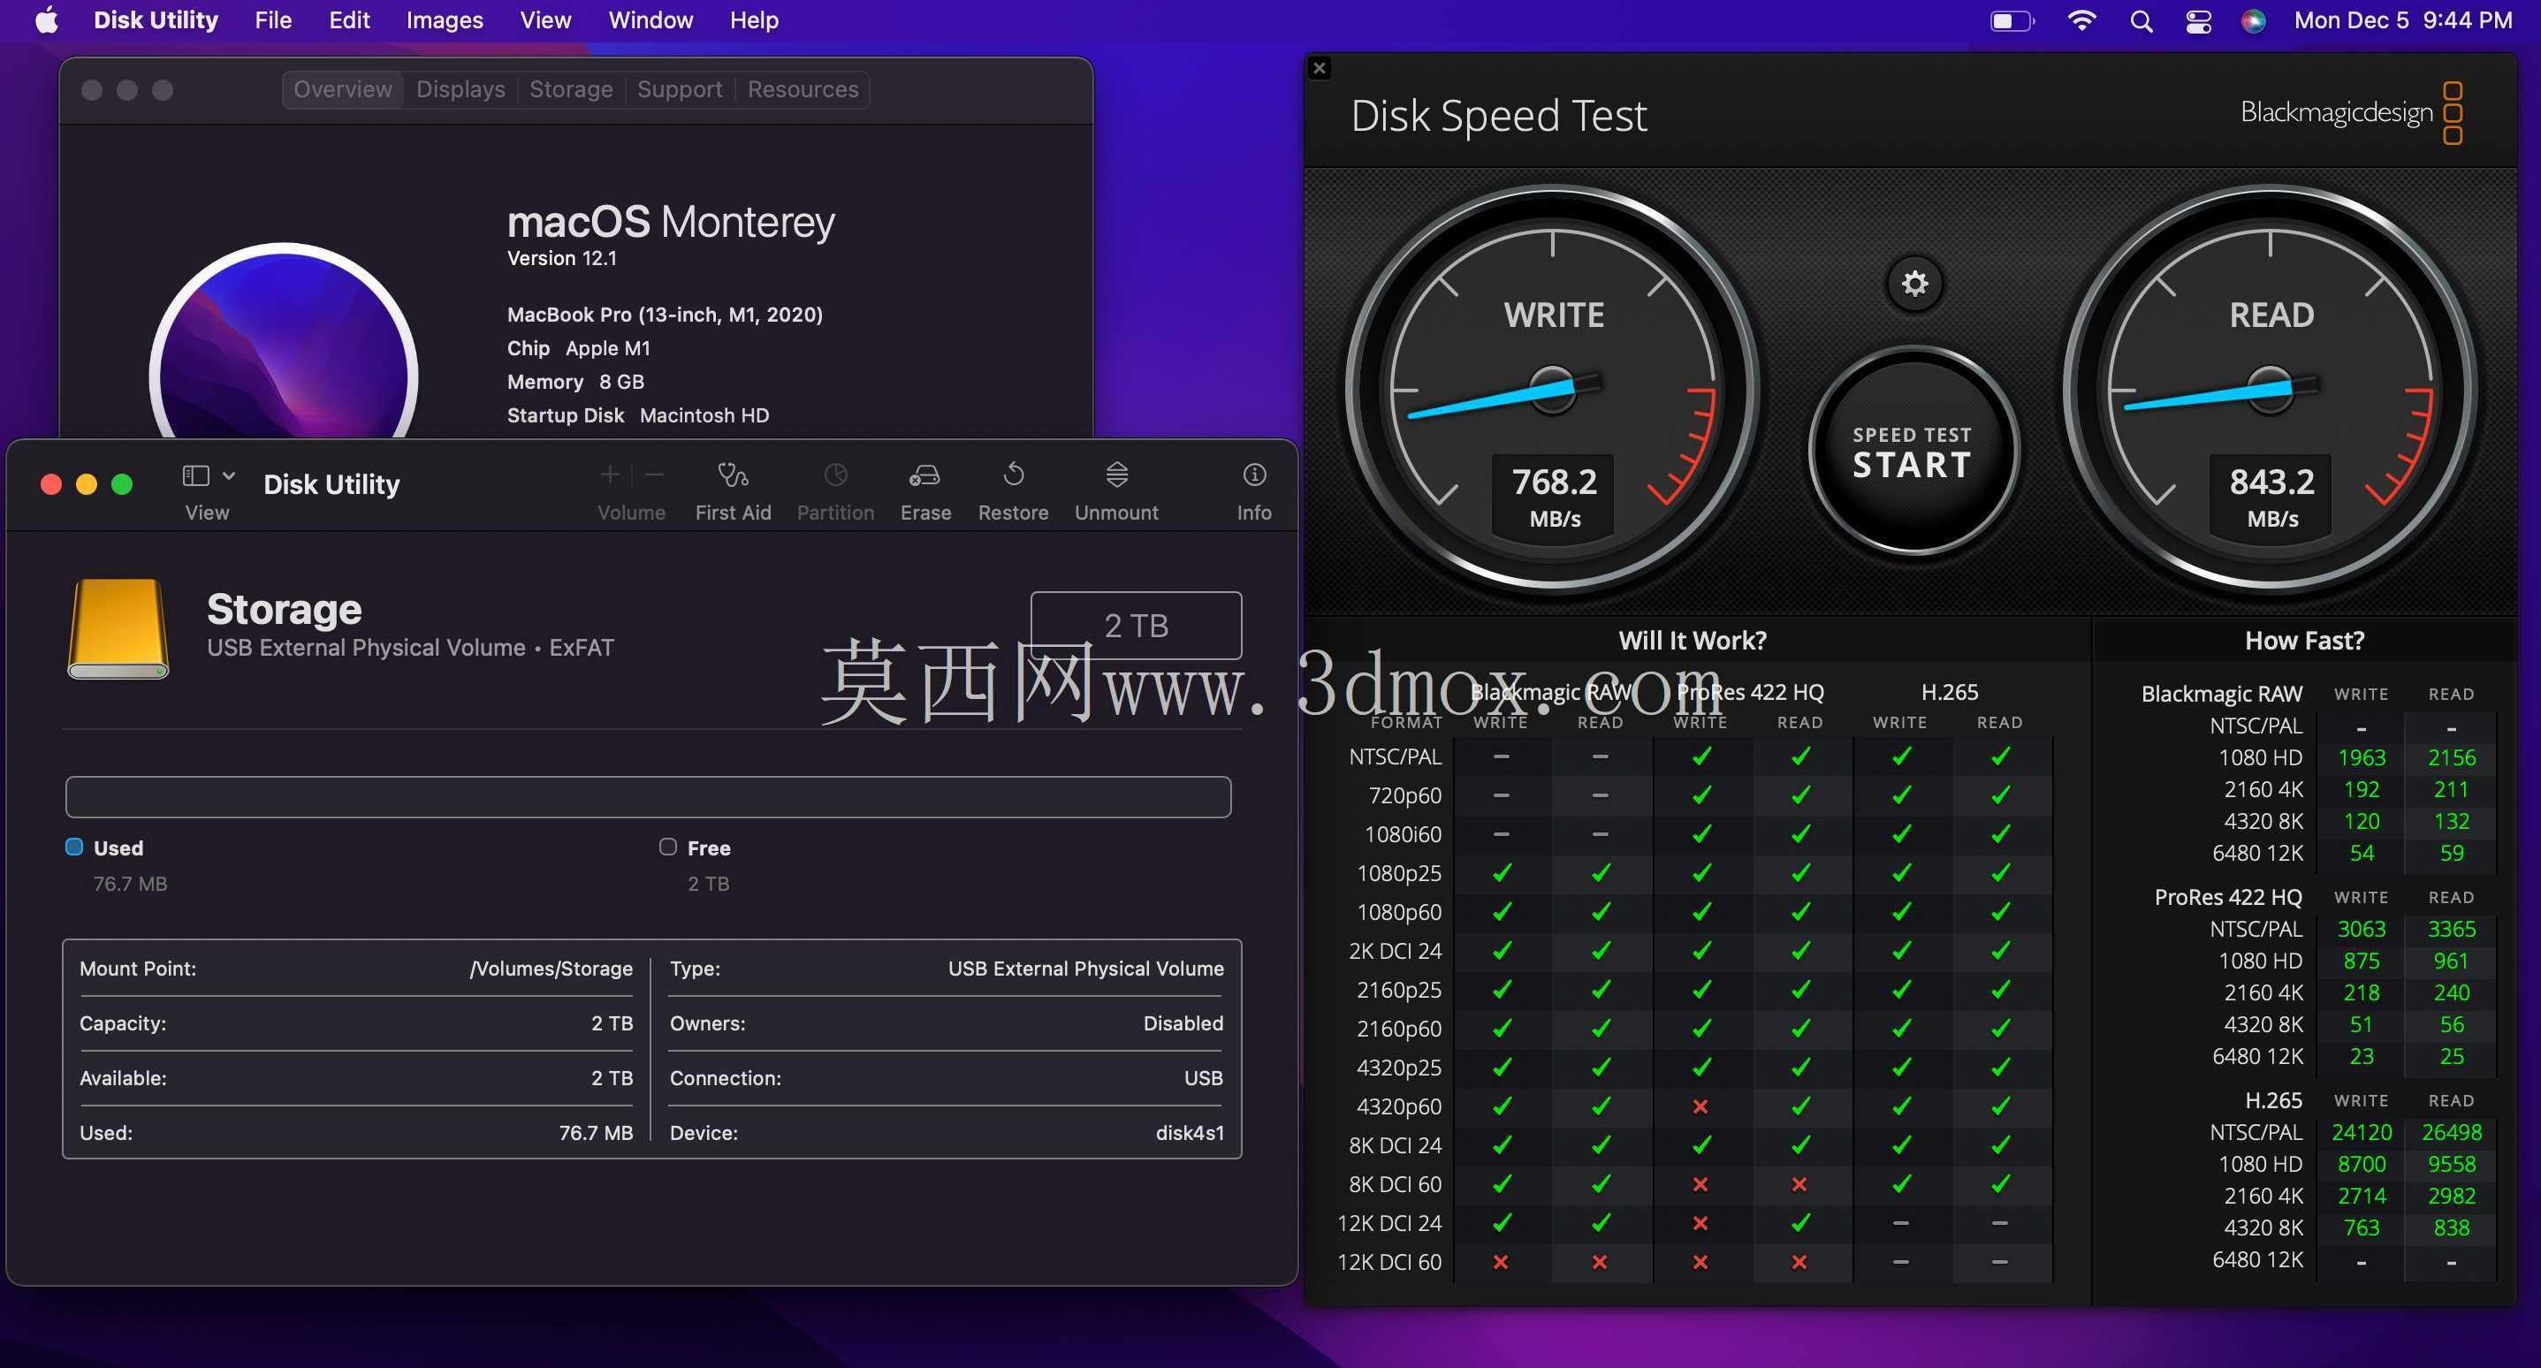2541x1368 pixels.
Task: Open the Edit menu
Action: click(349, 20)
